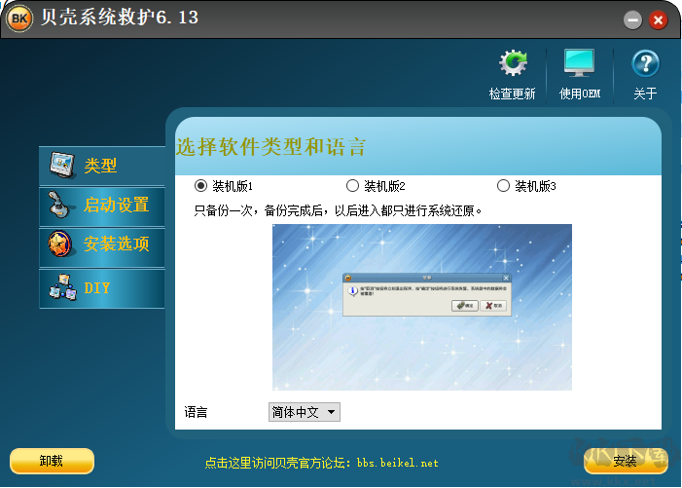Switch to the 启动设置 tab
The image size is (682, 488).
[x=102, y=206]
